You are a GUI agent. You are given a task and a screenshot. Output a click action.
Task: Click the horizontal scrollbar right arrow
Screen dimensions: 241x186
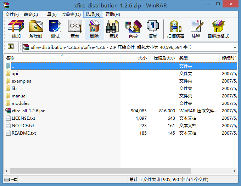coord(234,171)
